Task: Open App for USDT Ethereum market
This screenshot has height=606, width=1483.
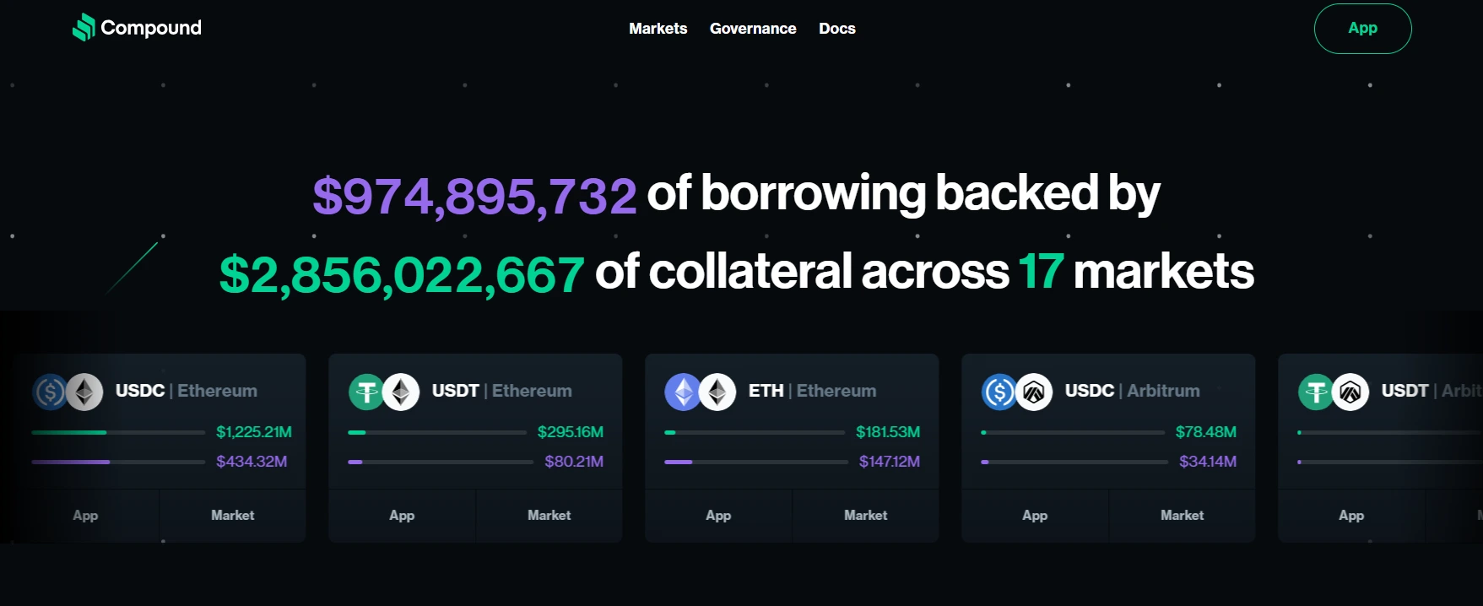Action: click(x=402, y=516)
